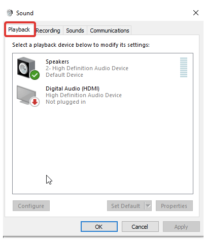Open the Playback tab
The image size is (204, 240).
tap(19, 29)
